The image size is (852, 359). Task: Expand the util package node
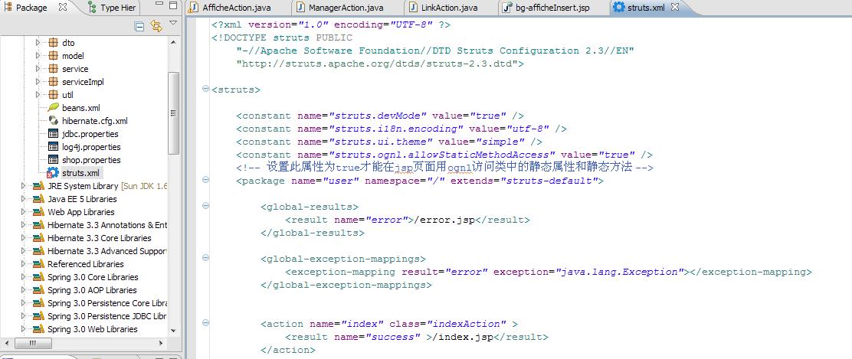38,94
